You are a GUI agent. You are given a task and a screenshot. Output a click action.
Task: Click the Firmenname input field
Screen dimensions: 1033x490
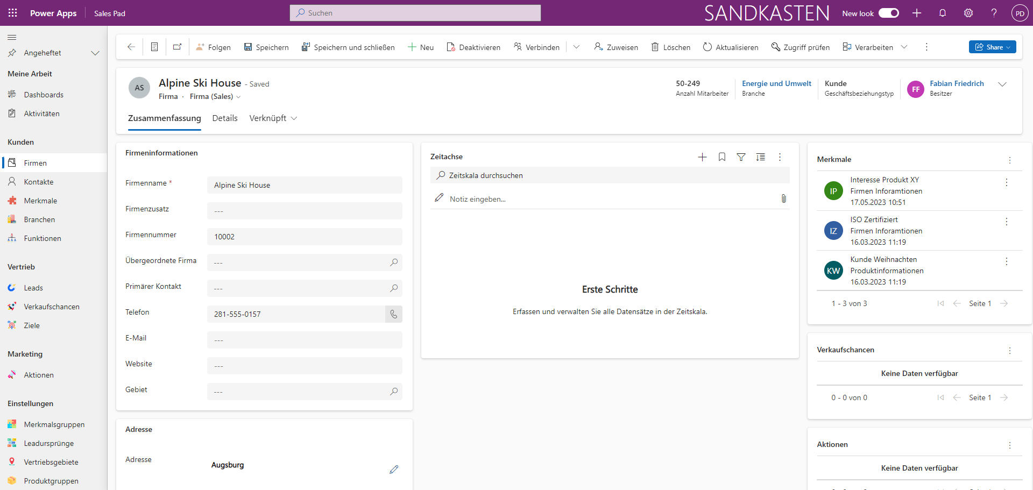(305, 185)
